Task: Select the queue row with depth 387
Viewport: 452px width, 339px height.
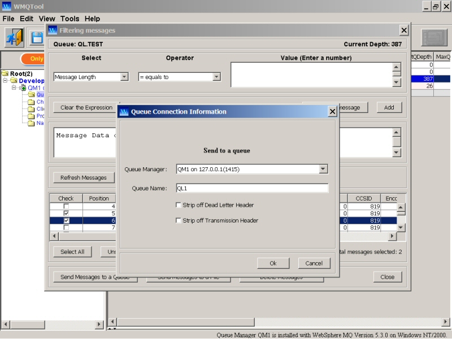Action: coord(431,79)
